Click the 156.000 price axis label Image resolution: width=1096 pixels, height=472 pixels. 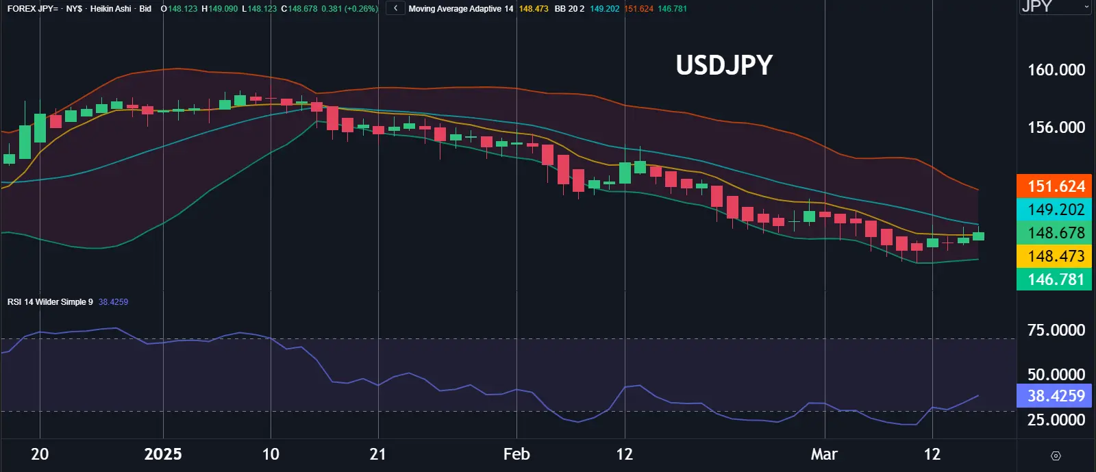coord(1056,127)
